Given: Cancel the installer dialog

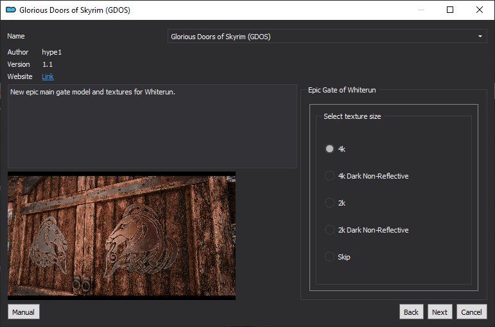Looking at the screenshot, I should click(x=472, y=312).
